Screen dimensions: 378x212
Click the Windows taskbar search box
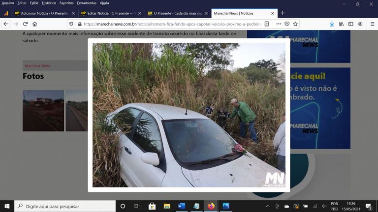[65, 206]
